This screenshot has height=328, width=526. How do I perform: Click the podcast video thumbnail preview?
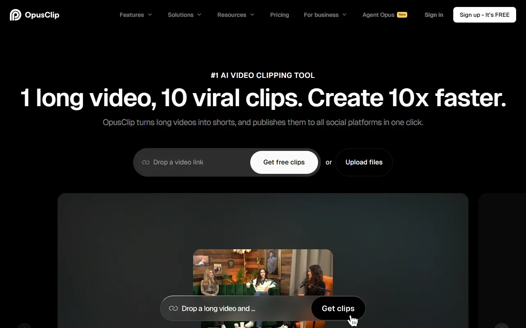point(263,271)
